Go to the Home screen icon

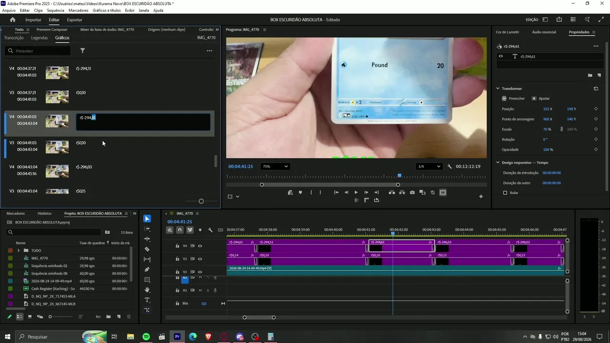[x=12, y=20]
